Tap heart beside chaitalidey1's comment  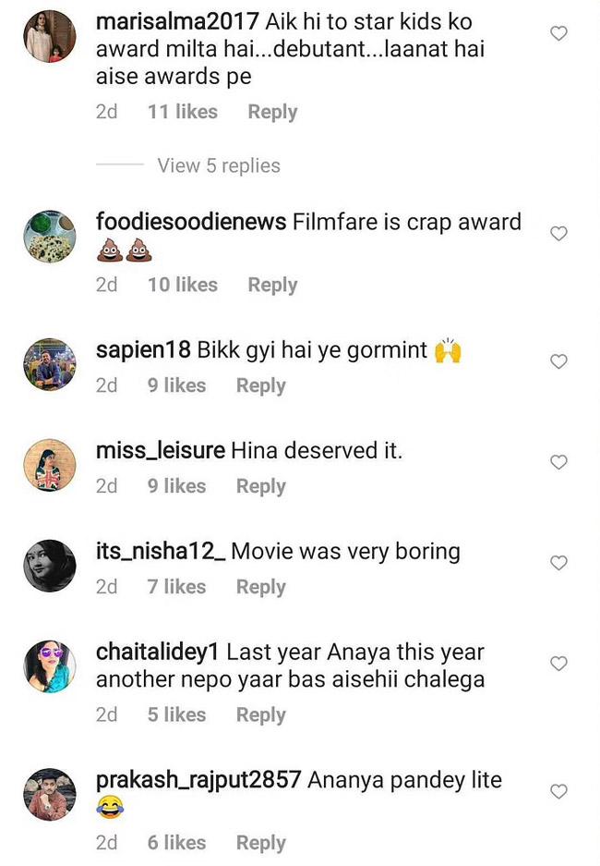(x=558, y=664)
